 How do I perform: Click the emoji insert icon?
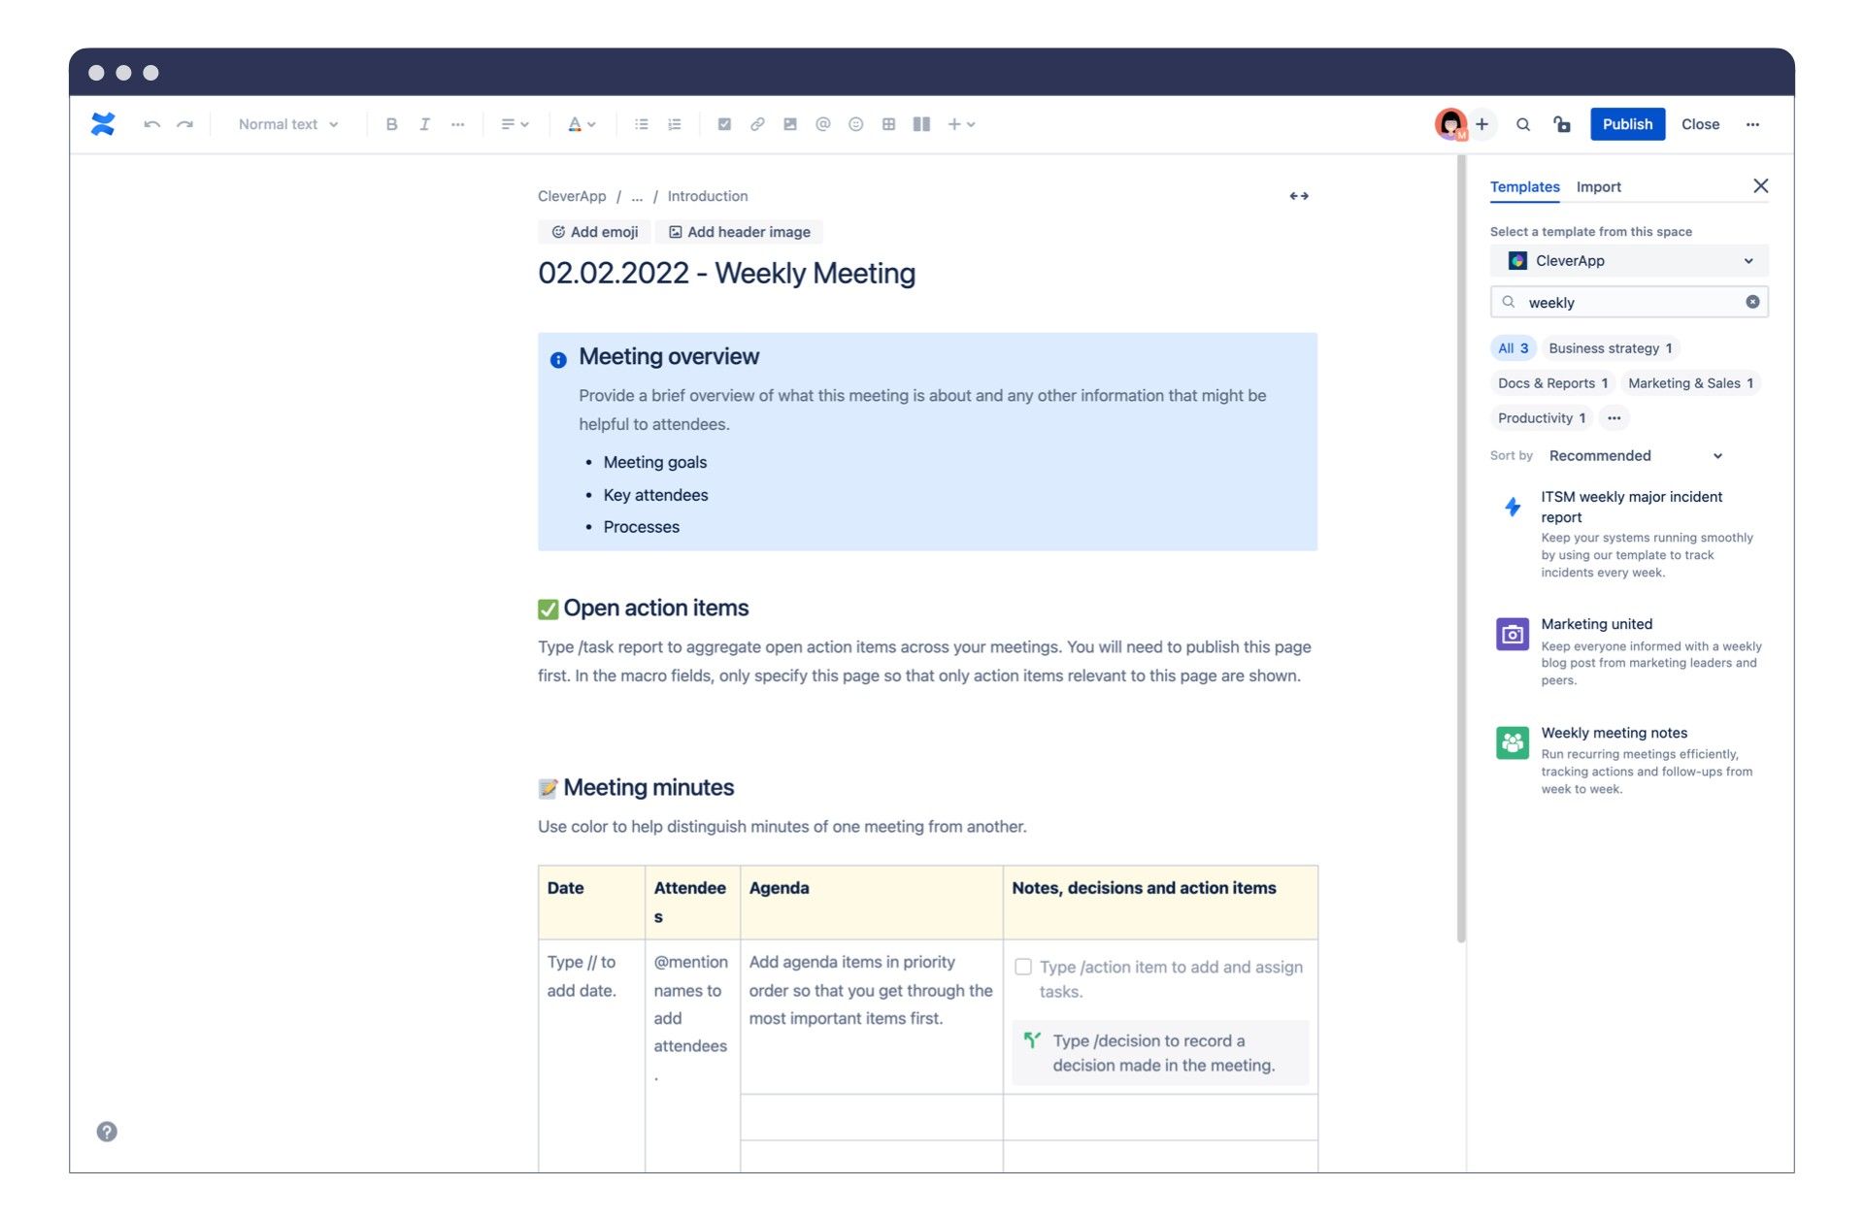[x=853, y=124]
